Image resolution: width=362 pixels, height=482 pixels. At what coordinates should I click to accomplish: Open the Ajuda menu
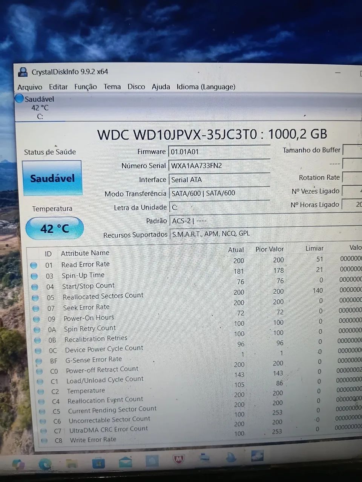(x=161, y=87)
